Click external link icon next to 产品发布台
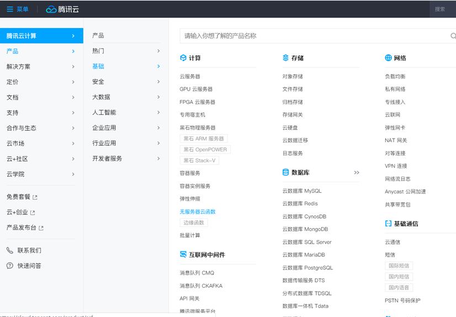This screenshot has height=317, width=456. [41, 228]
